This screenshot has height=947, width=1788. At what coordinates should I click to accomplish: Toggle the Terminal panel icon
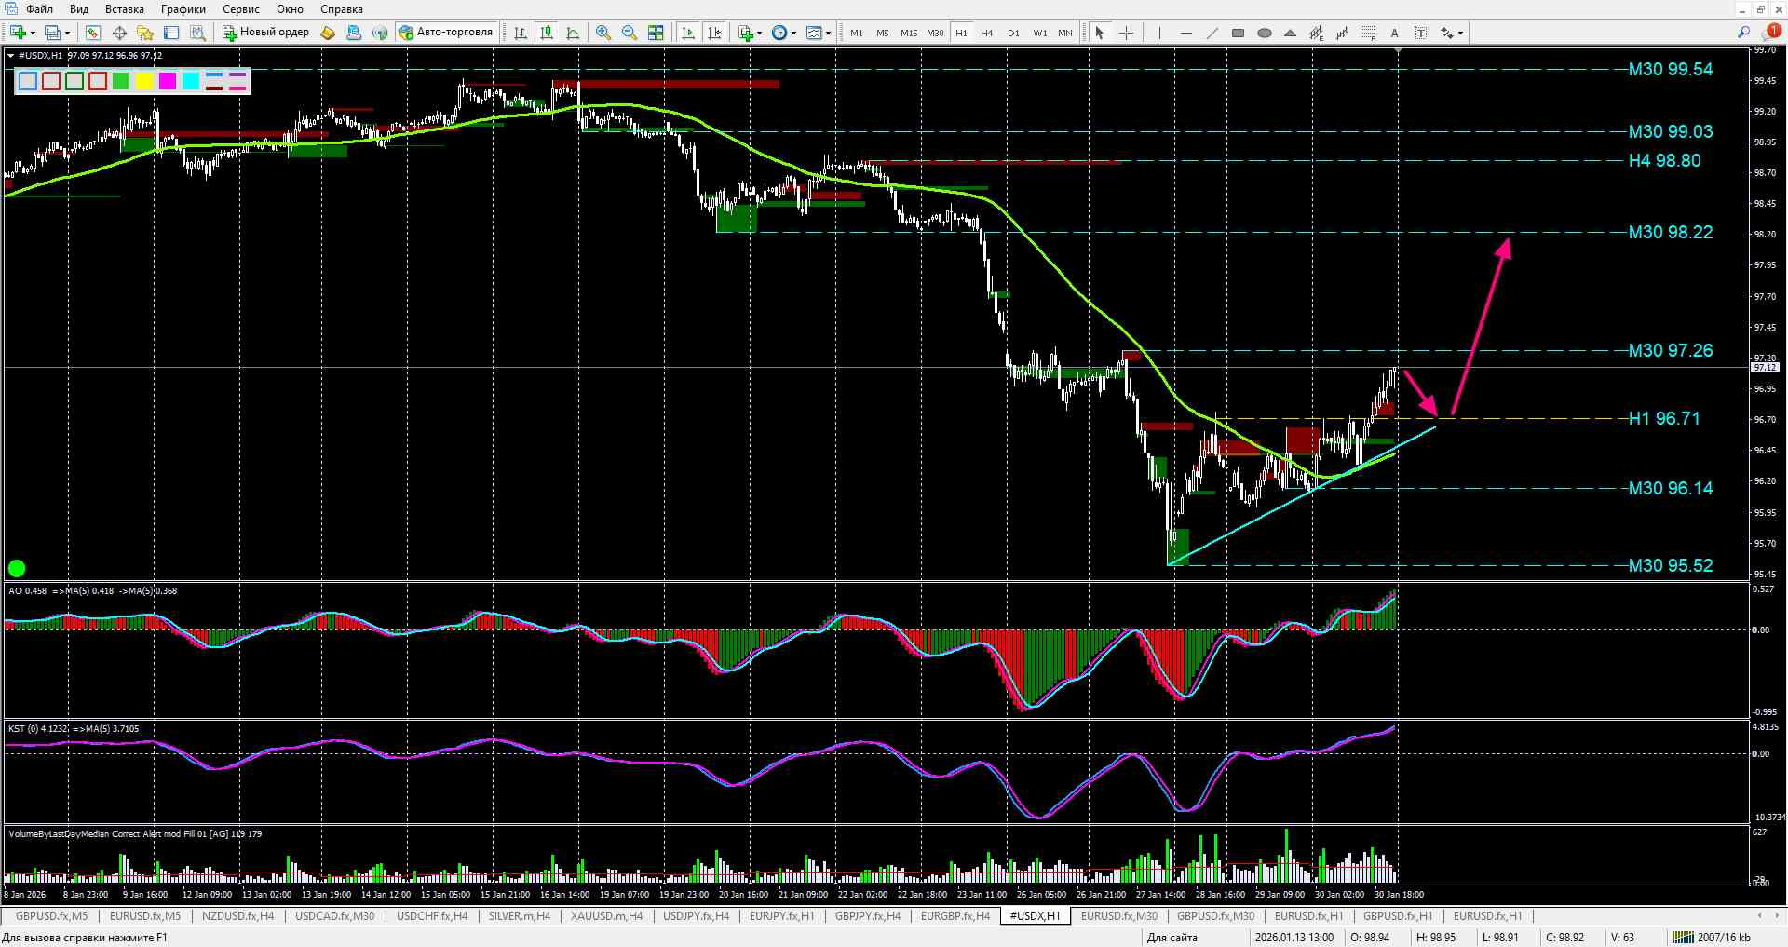(x=171, y=33)
